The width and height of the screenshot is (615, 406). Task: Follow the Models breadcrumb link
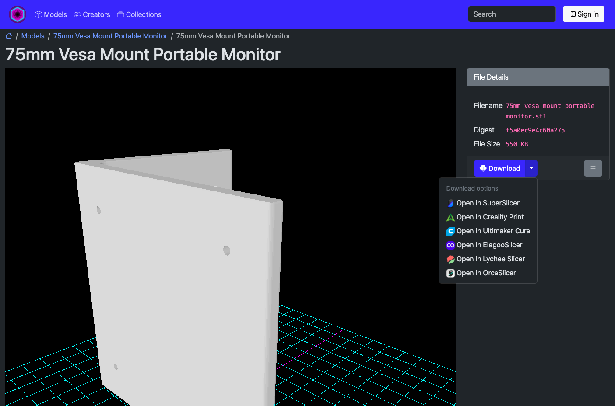pos(33,36)
